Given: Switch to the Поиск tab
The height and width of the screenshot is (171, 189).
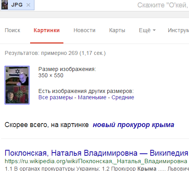Looking at the screenshot, I should point(13,30).
